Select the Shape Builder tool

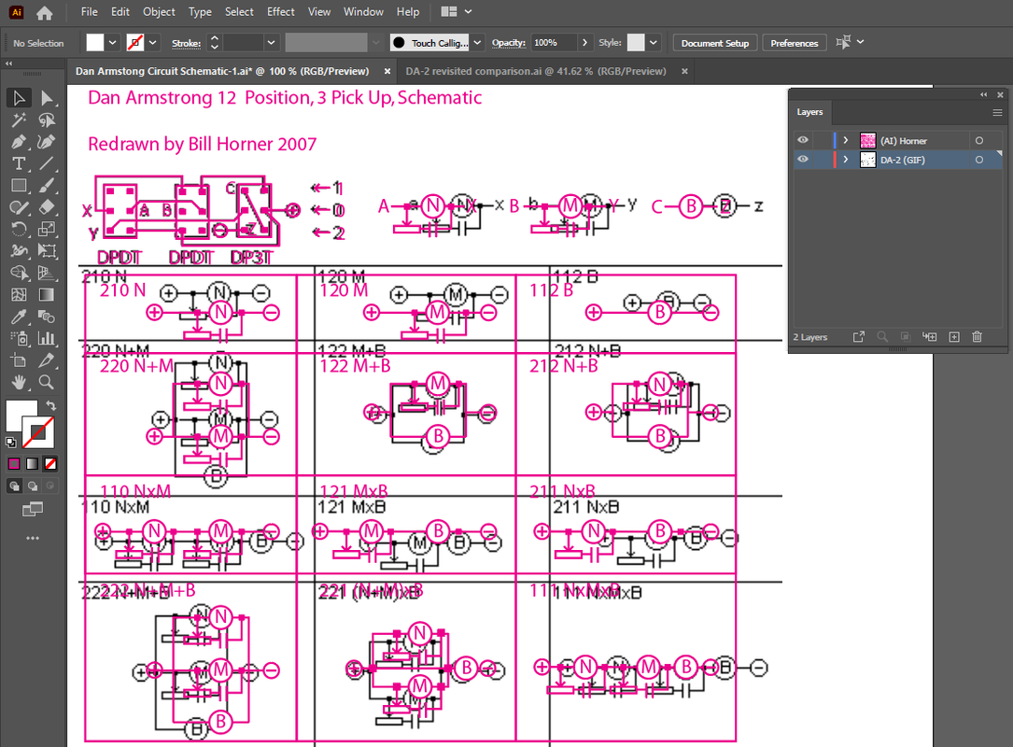pyautogui.click(x=19, y=273)
